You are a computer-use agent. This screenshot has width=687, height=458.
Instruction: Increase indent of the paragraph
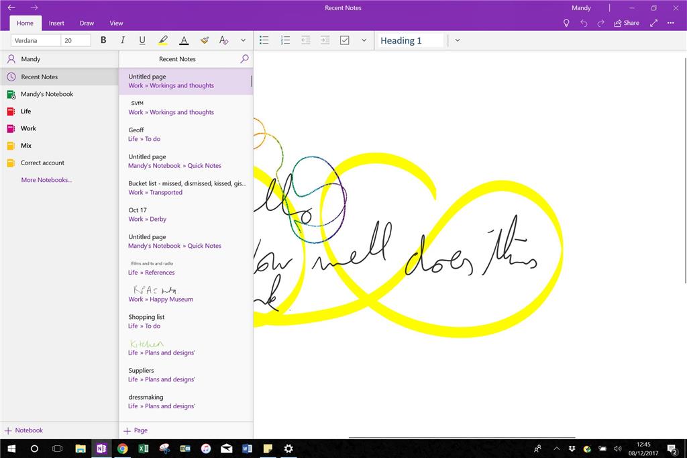325,40
